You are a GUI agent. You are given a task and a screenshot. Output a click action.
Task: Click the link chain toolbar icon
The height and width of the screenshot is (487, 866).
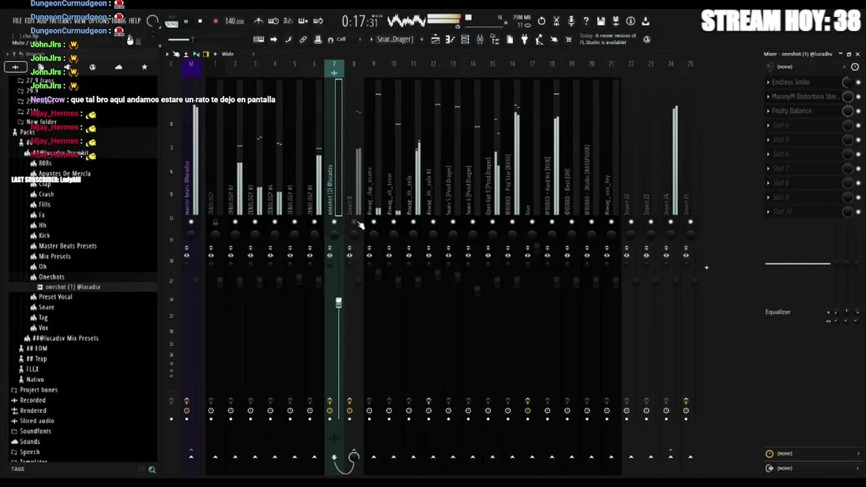click(302, 40)
